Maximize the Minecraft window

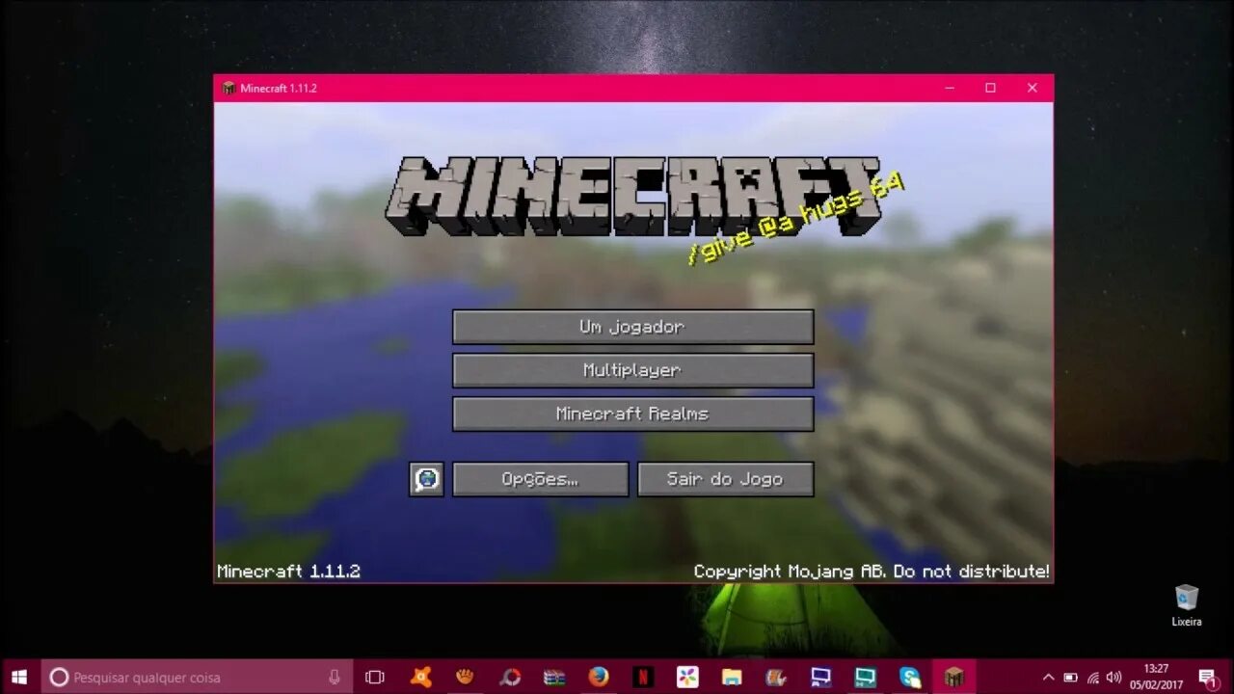(x=990, y=88)
